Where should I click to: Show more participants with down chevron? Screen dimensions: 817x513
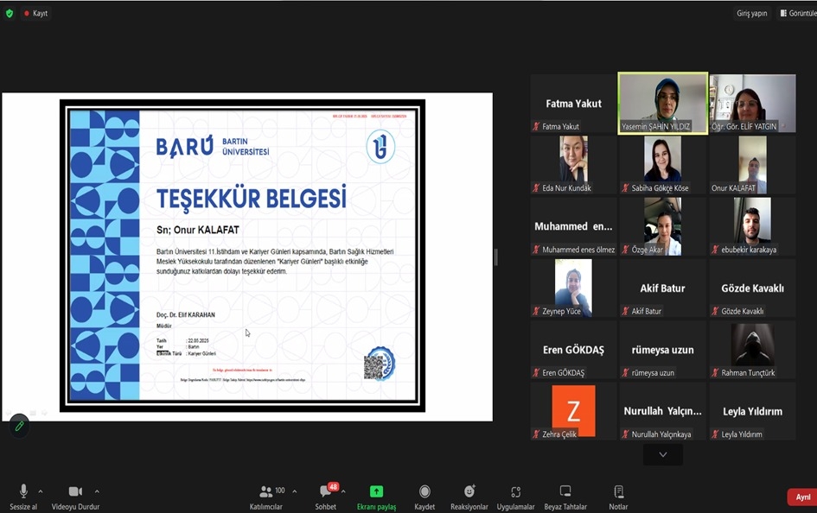click(x=663, y=455)
